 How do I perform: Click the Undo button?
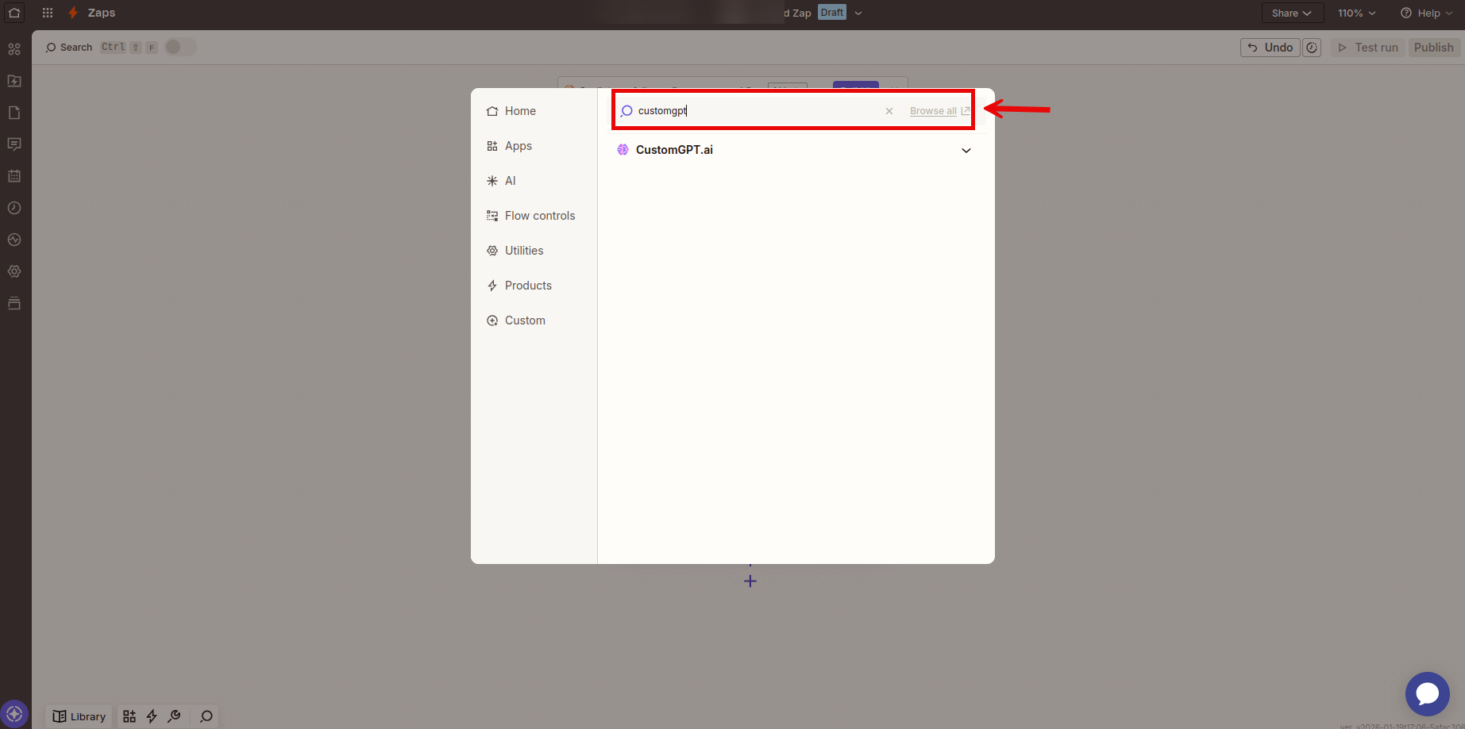(x=1270, y=48)
